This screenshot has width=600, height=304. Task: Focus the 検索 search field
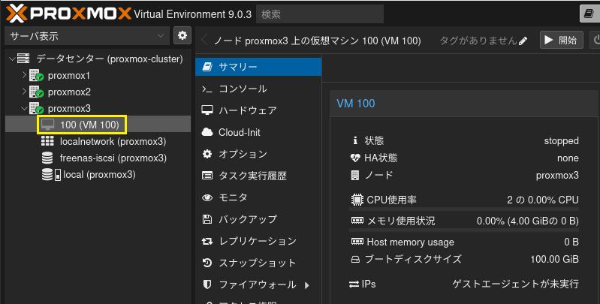coord(319,14)
